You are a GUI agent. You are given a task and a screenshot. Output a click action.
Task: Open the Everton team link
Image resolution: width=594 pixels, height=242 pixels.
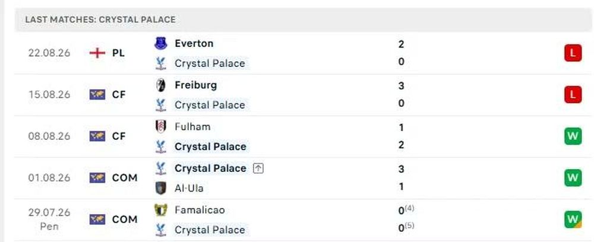(x=194, y=43)
